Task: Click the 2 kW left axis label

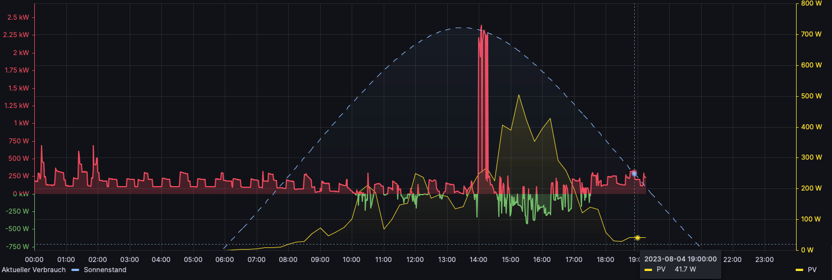Action: (21, 53)
